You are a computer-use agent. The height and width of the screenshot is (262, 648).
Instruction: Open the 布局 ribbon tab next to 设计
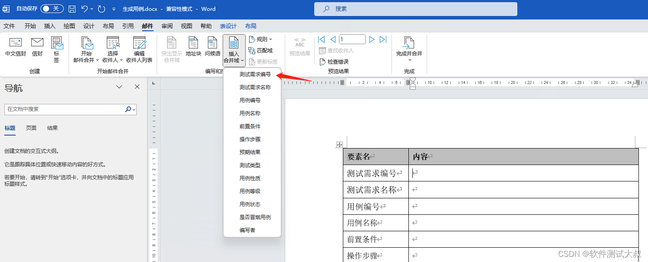point(109,26)
